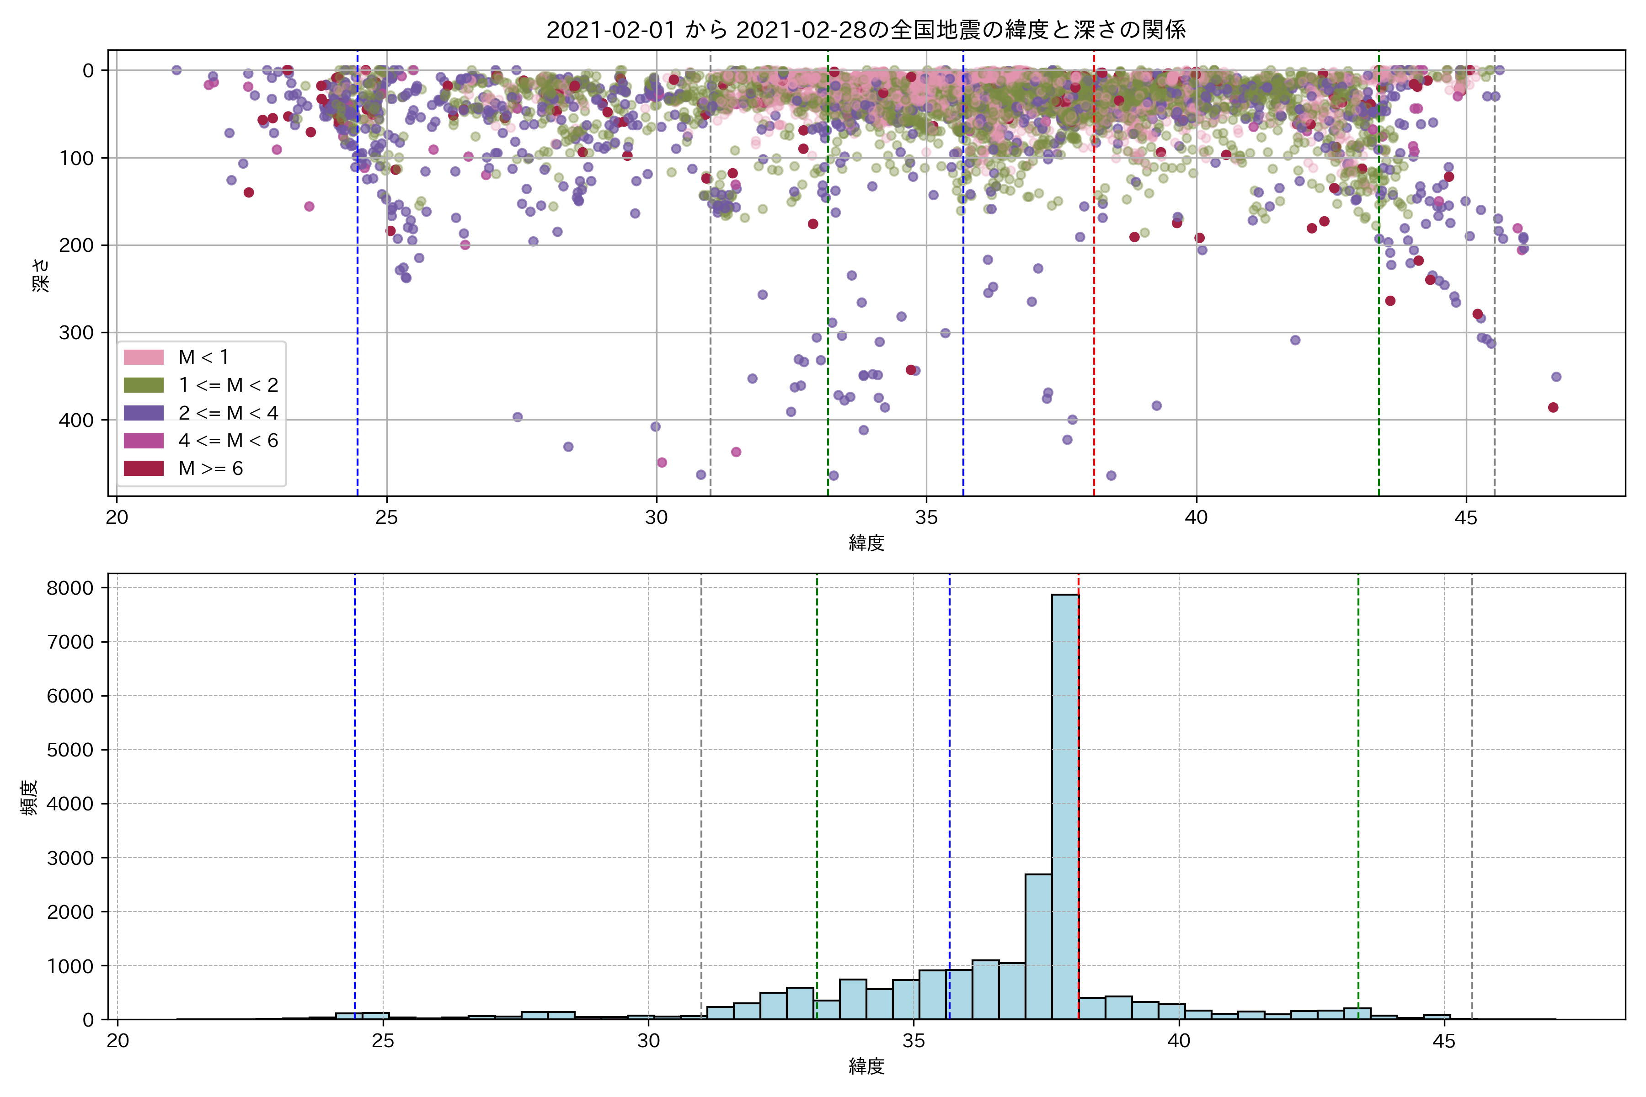Click the 8000 tick label on histogram
This screenshot has height=1097, width=1646.
(70, 588)
